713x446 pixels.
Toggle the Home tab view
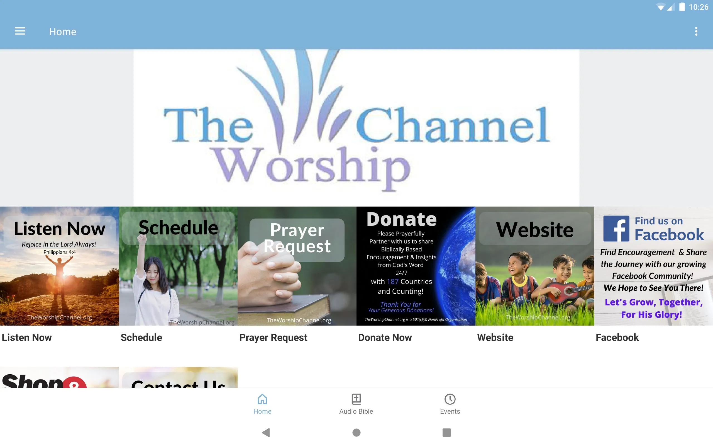263,403
